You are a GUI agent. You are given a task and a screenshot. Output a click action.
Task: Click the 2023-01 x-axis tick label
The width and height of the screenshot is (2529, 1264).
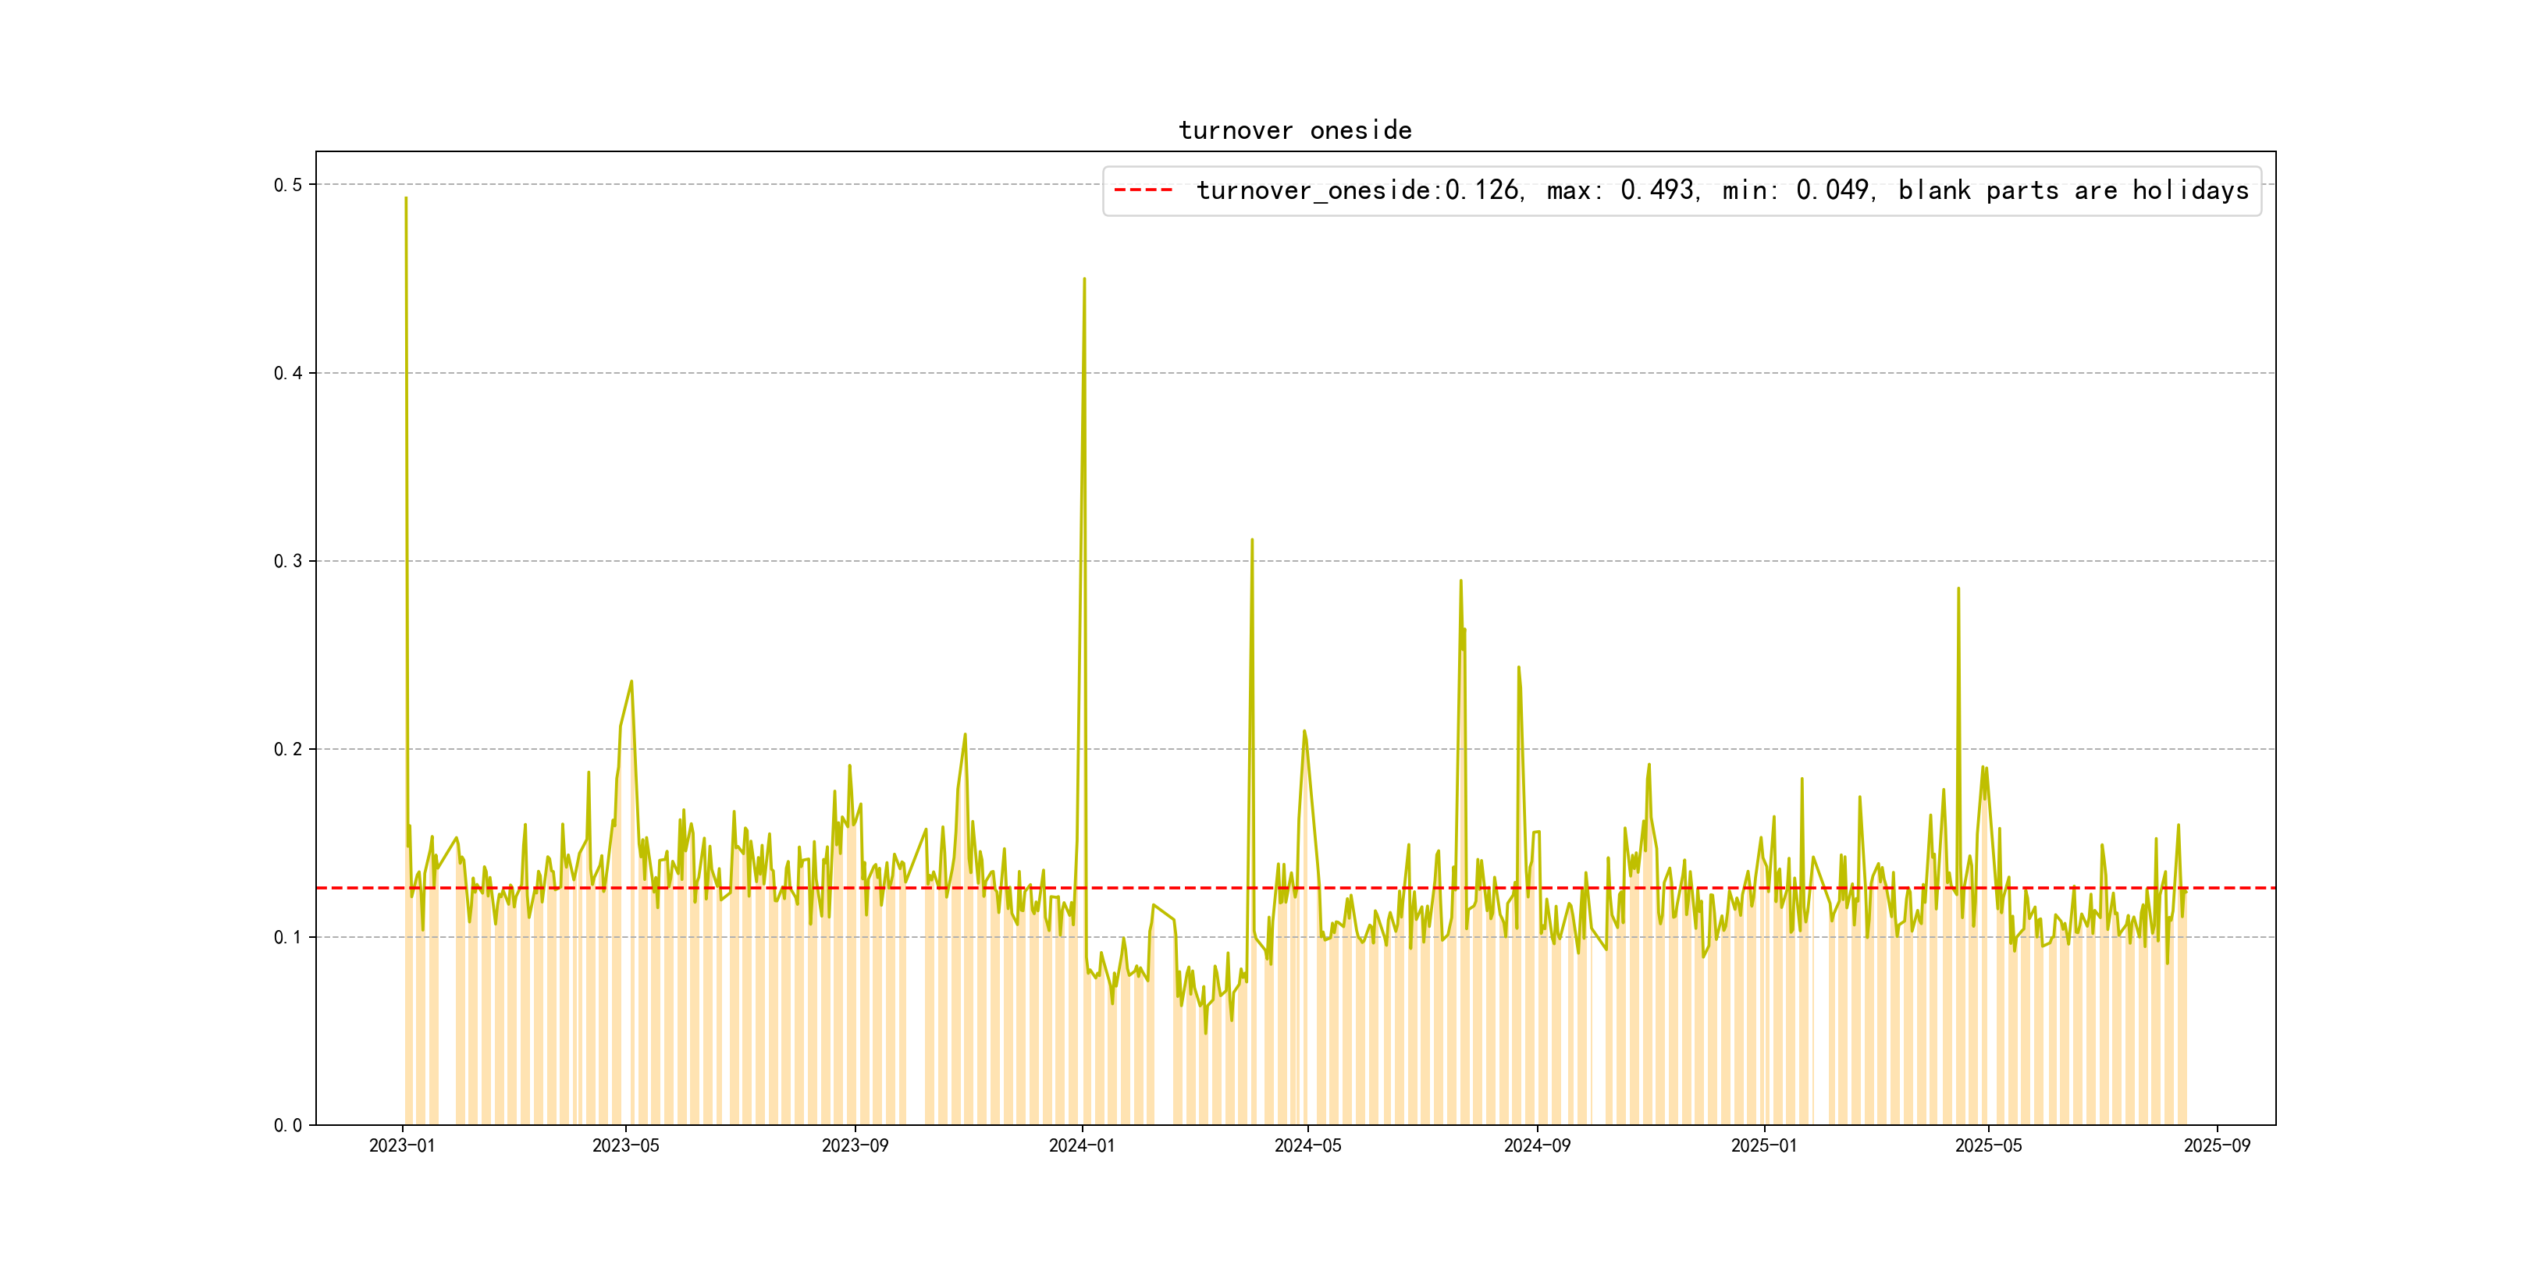click(401, 1145)
